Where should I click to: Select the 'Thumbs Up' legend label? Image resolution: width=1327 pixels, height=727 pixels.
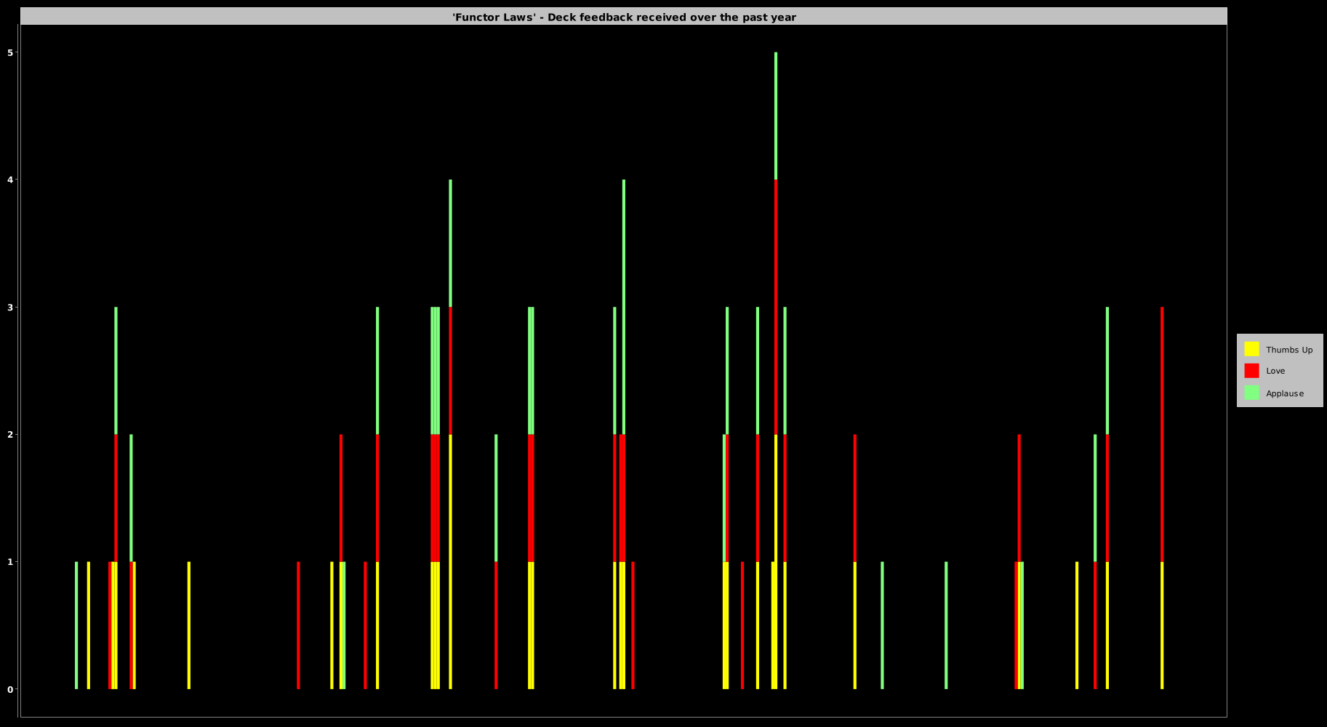(1289, 350)
